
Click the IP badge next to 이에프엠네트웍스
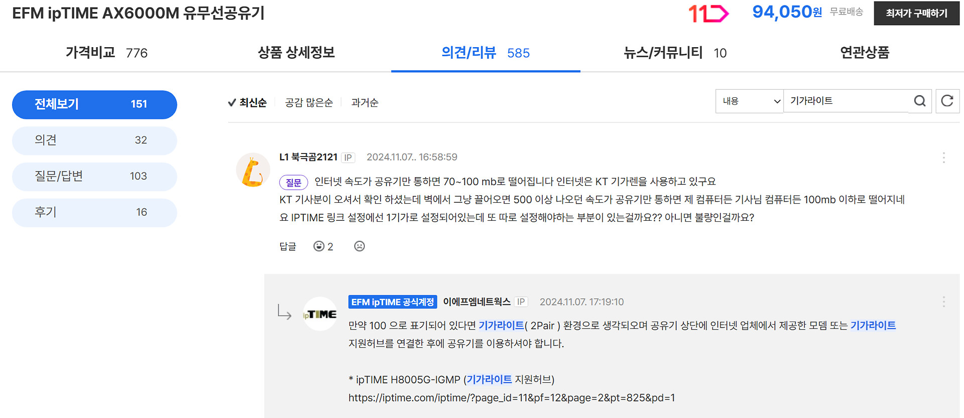pos(521,302)
